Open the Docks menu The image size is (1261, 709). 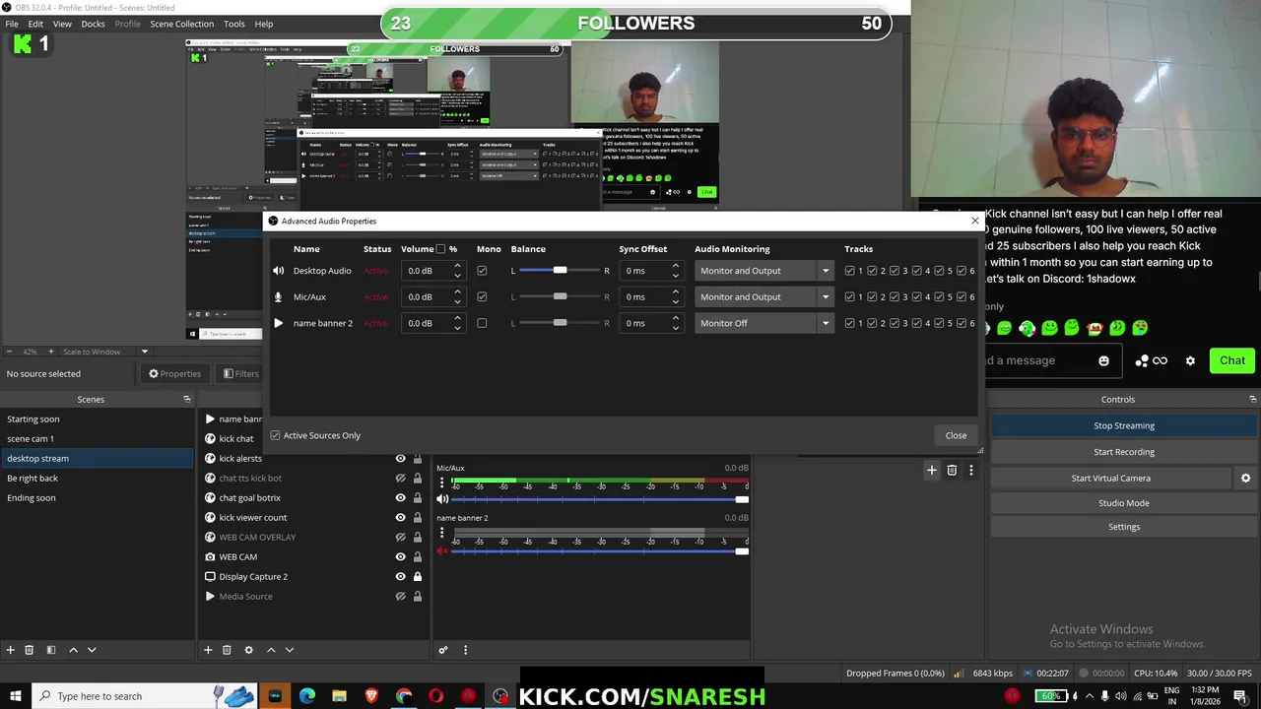(x=93, y=24)
